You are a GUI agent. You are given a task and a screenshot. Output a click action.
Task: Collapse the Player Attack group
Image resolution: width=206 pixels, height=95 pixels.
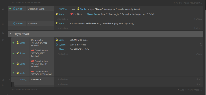(10, 34)
